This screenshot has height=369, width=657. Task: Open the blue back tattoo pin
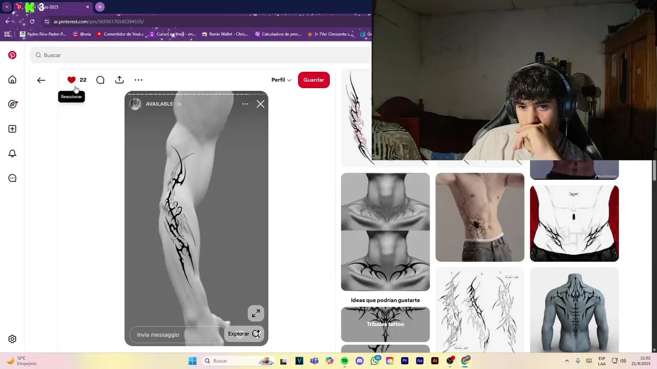(x=574, y=310)
